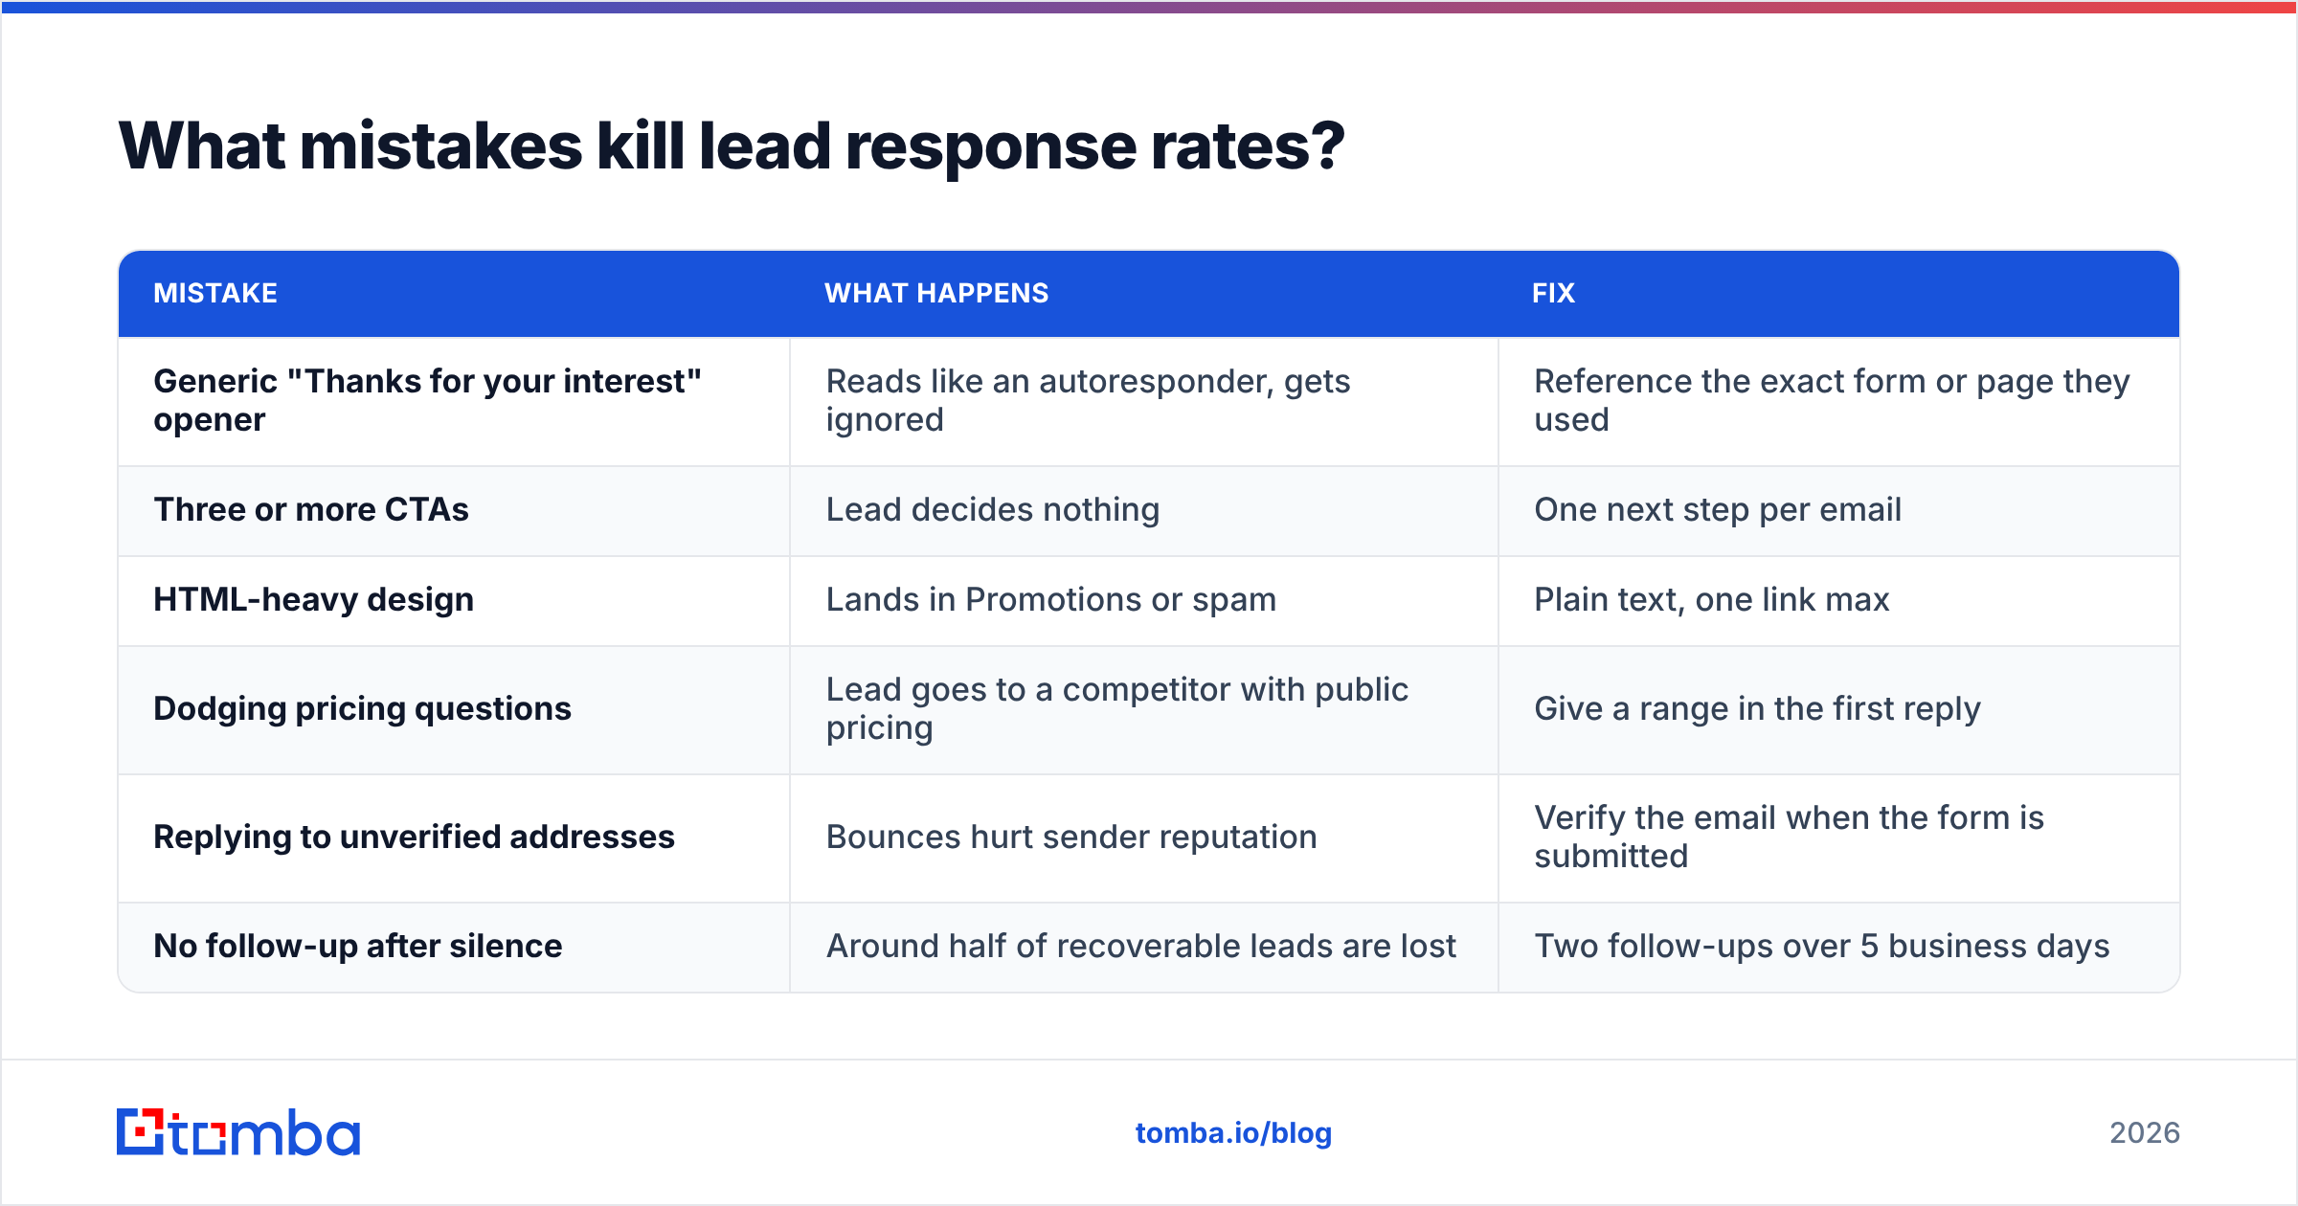Click the tomba logo
Screen dimensions: 2298x1206
coord(238,1132)
